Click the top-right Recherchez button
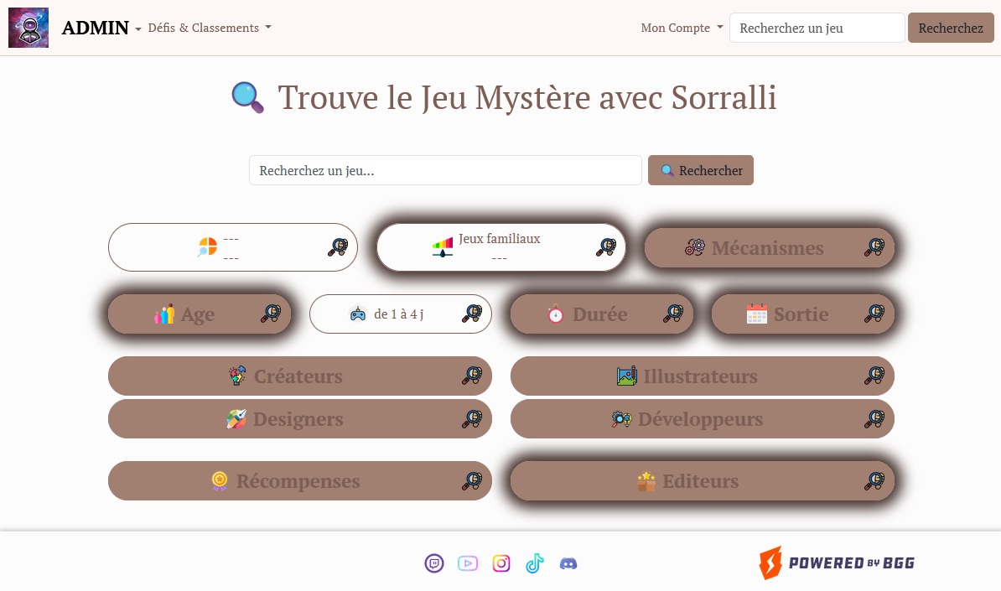1001x591 pixels. click(x=951, y=28)
